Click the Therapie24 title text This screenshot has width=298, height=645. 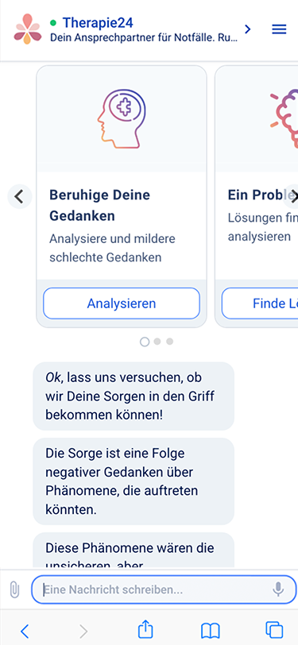tap(98, 22)
